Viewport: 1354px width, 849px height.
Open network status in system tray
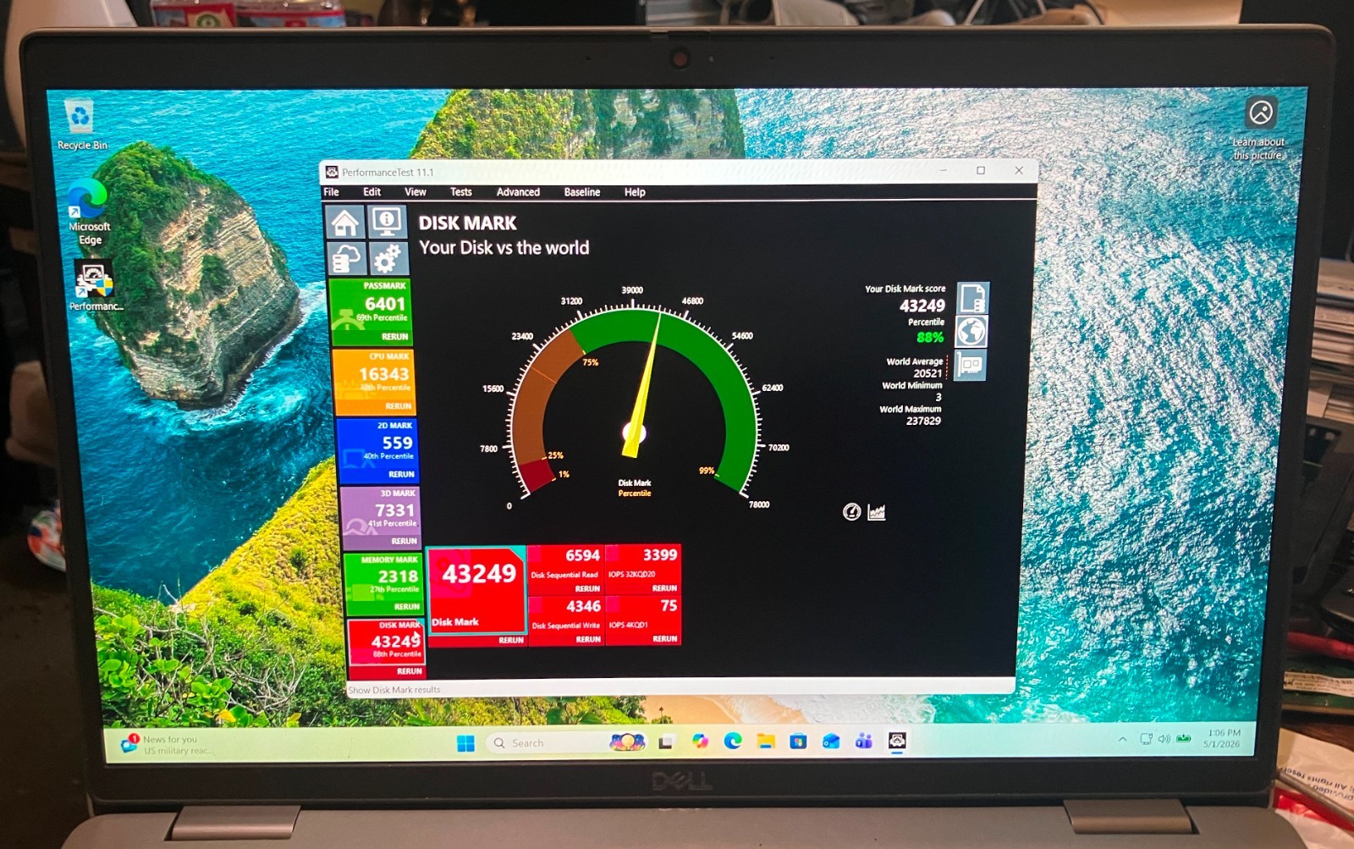1146,739
